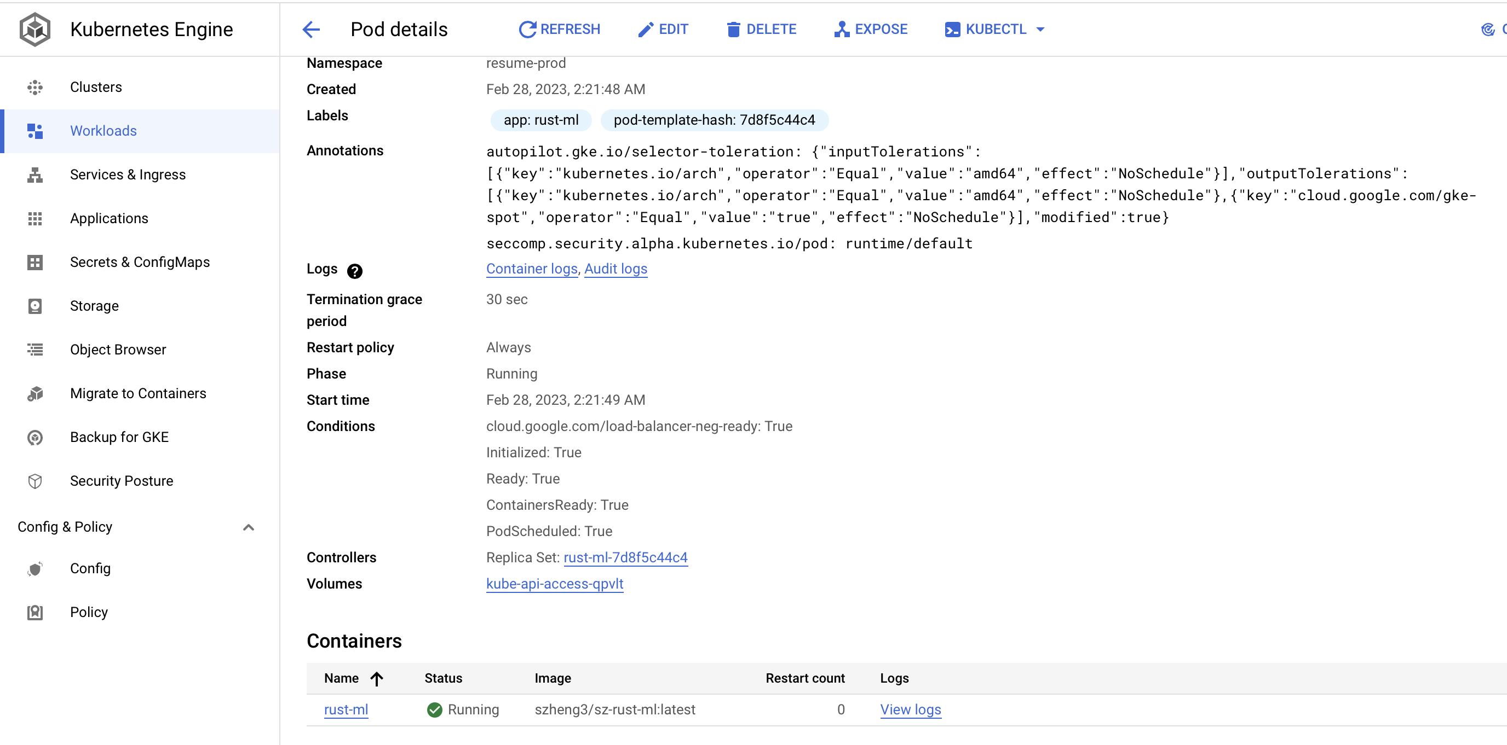Viewport: 1507px width, 745px height.
Task: Select Secrets & ConfigMaps in sidebar
Action: click(139, 263)
